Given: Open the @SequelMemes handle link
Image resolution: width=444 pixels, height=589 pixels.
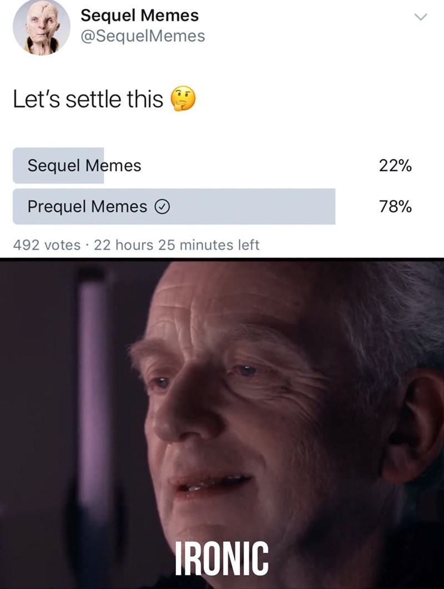Looking at the screenshot, I should click(143, 36).
